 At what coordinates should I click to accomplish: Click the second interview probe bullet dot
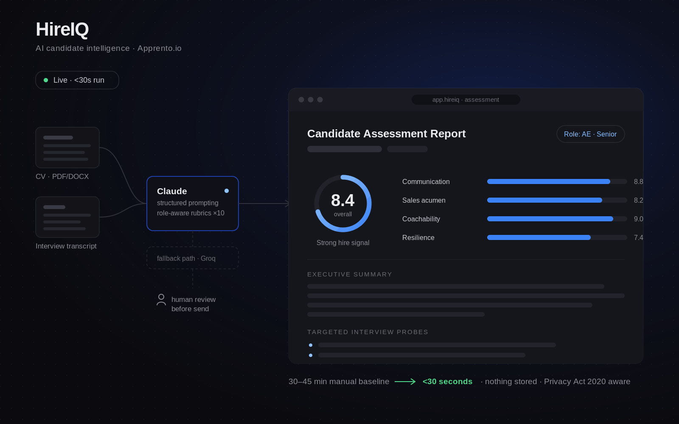(311, 355)
